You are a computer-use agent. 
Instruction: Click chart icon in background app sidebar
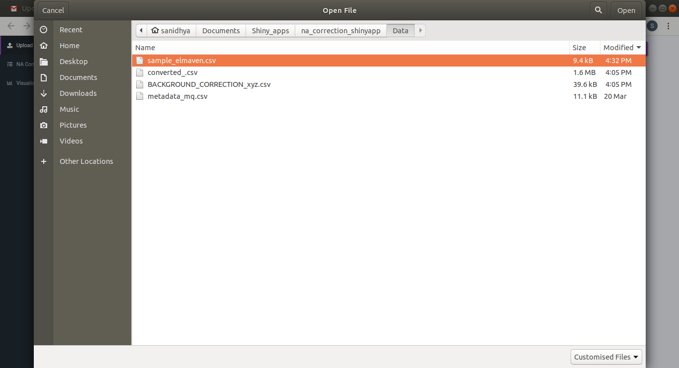pos(9,83)
